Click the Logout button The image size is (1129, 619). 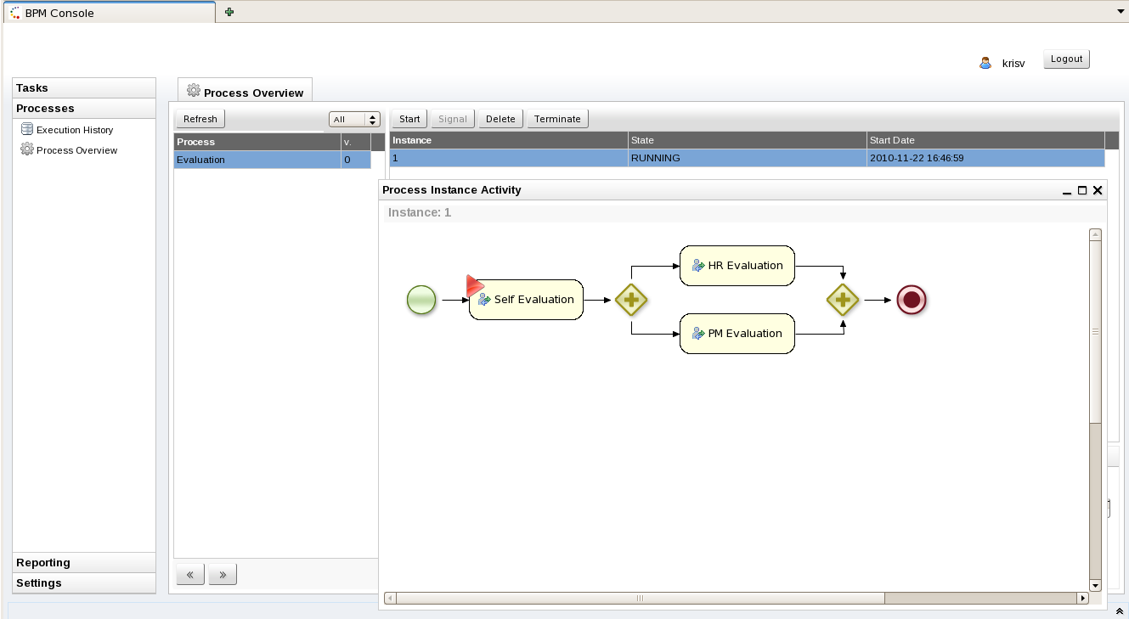1066,59
